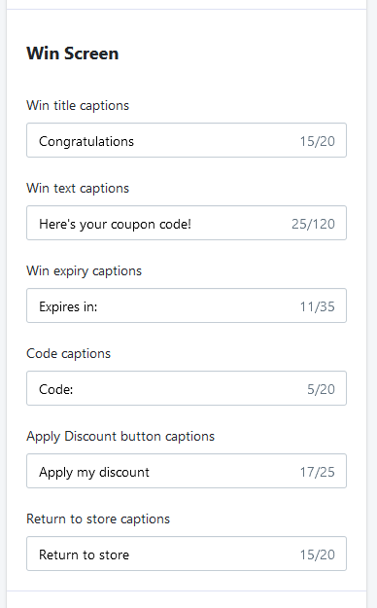Focus the Win title captions input field
The image size is (377, 608).
point(187,140)
